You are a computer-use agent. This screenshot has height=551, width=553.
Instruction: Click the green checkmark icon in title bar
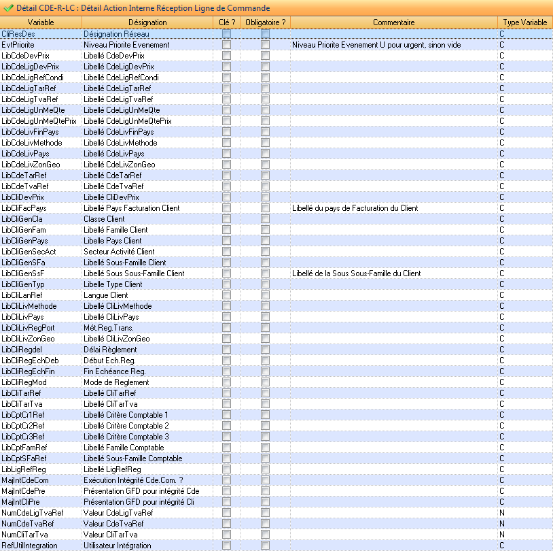[8, 7]
